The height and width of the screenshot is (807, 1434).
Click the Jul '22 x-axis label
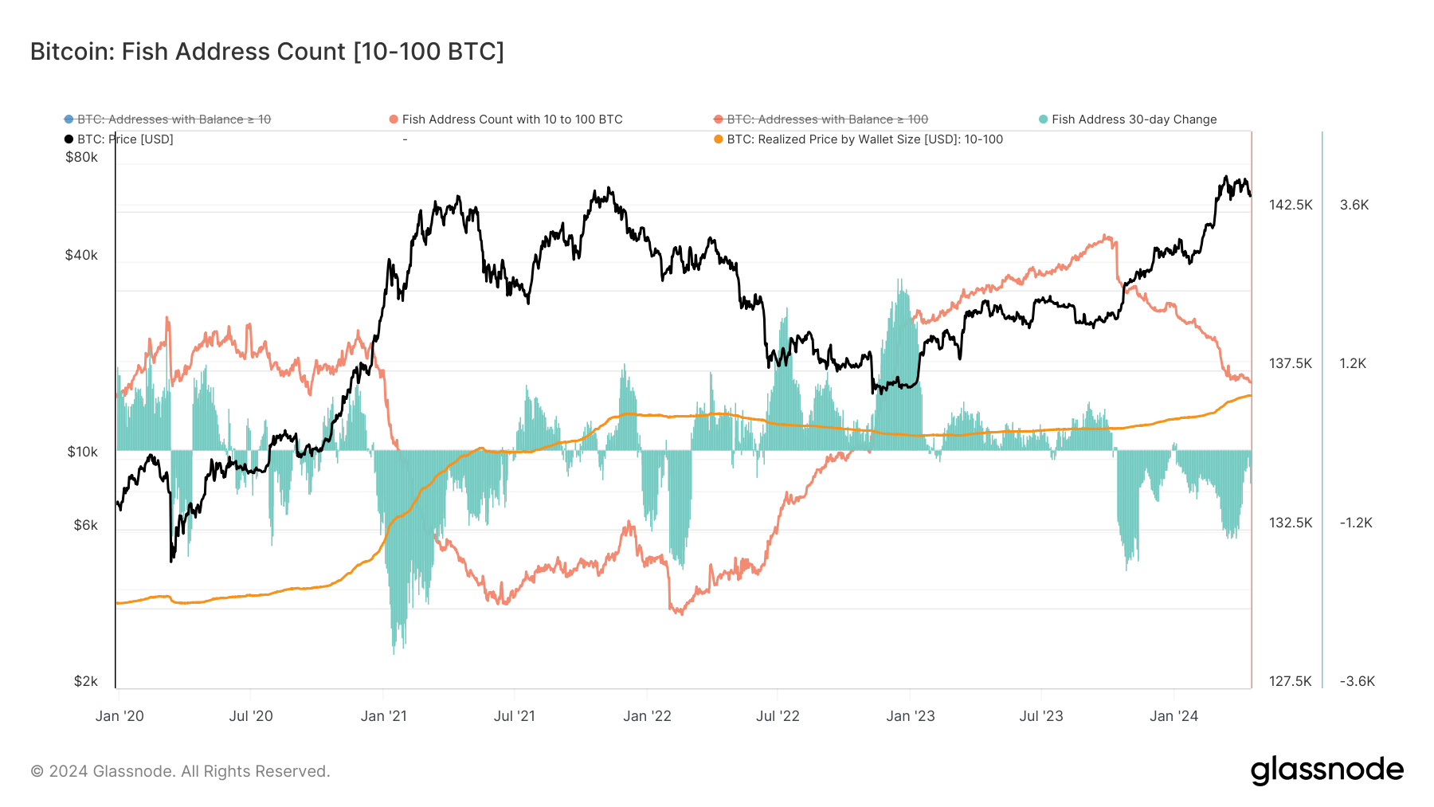click(778, 716)
